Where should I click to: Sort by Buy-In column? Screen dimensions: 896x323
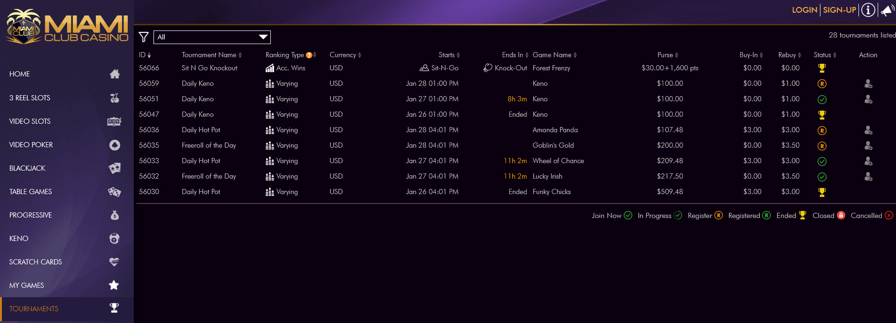[751, 55]
